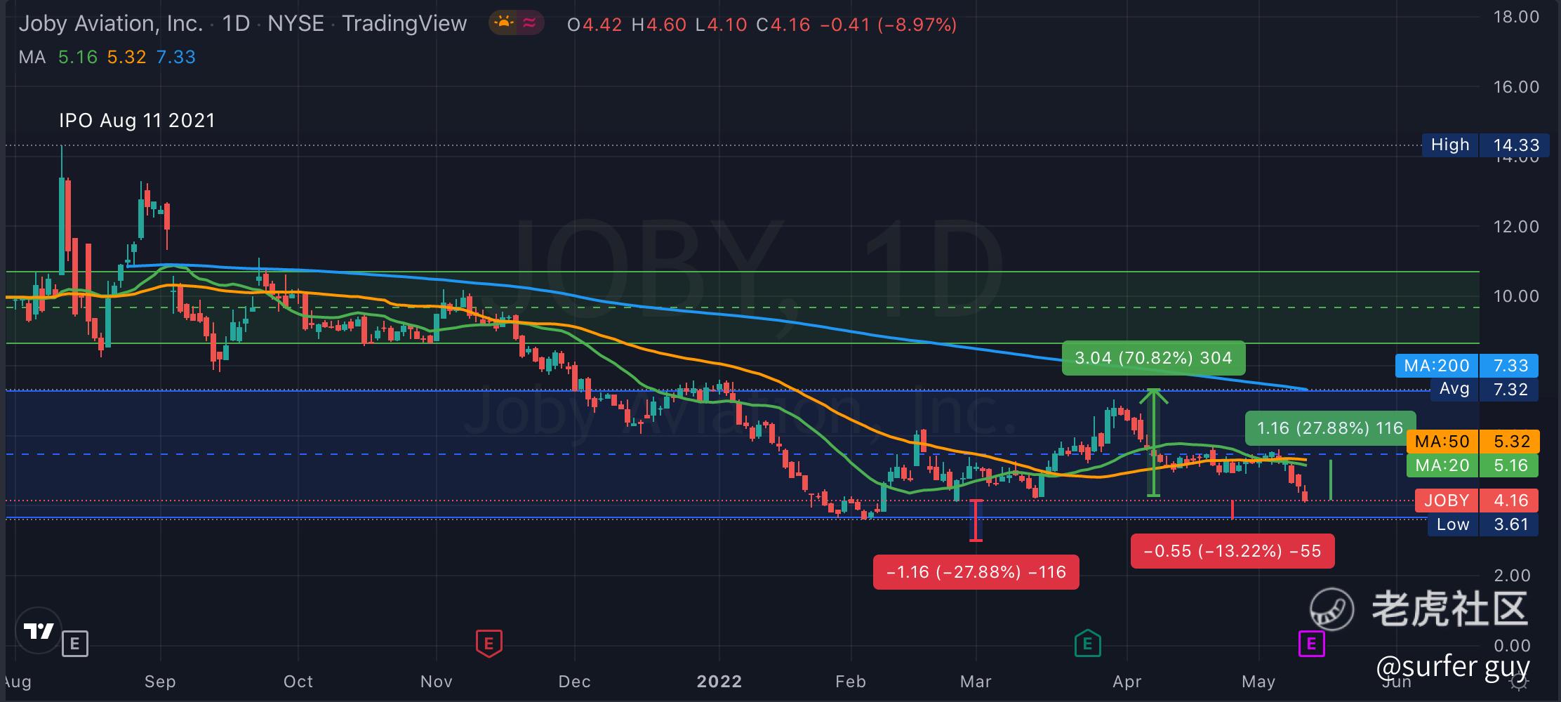Click the 12.00 price axis label

pyautogui.click(x=1516, y=227)
